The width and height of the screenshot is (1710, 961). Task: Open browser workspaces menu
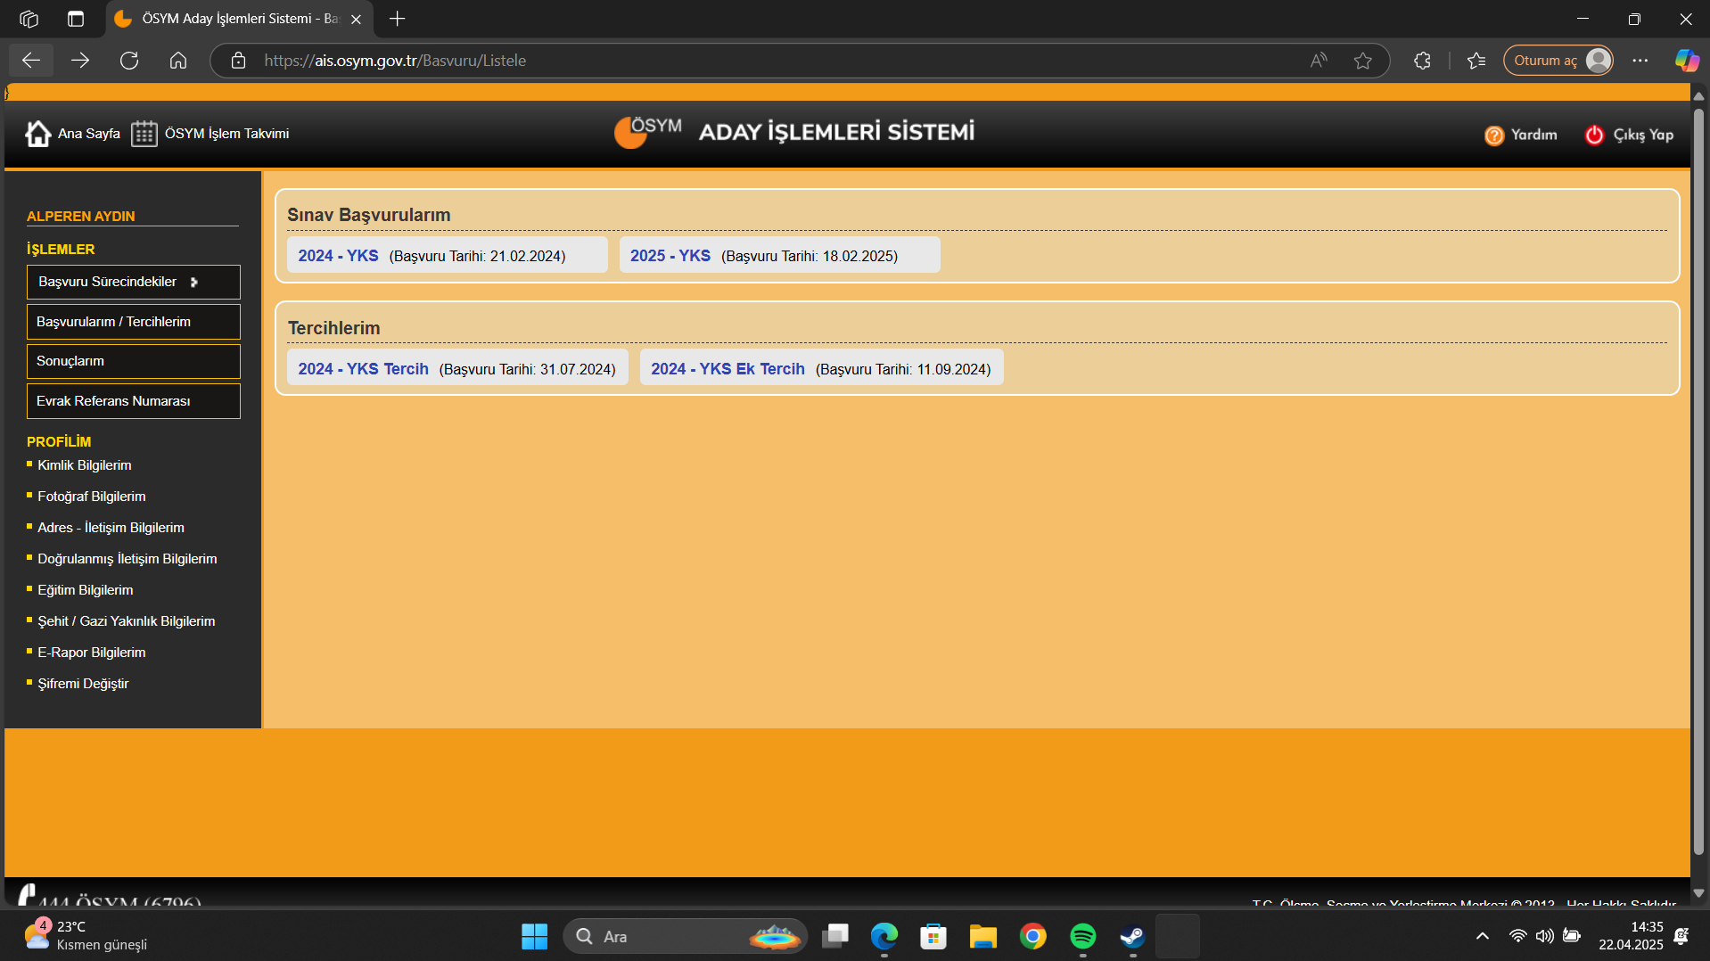pyautogui.click(x=29, y=19)
